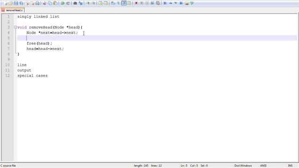Collapse the removeHead function fold marker
299x168 pixels.
15,27
